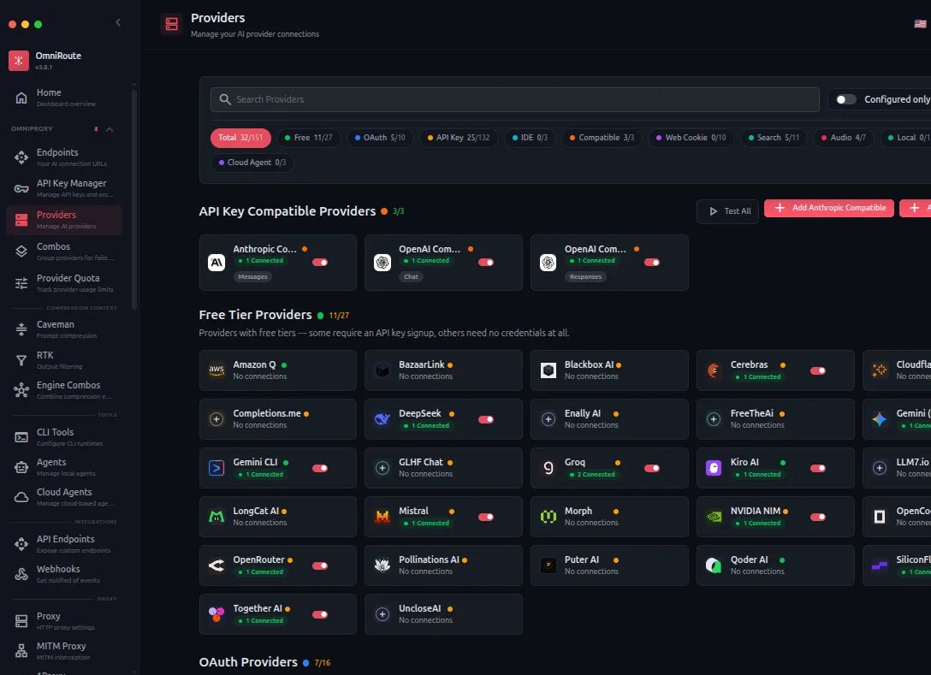Open the Home dashboard icon
Image resolution: width=931 pixels, height=675 pixels.
pos(21,98)
